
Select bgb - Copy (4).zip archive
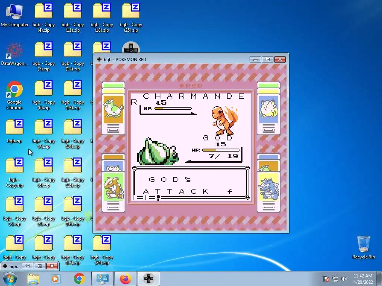(44, 18)
